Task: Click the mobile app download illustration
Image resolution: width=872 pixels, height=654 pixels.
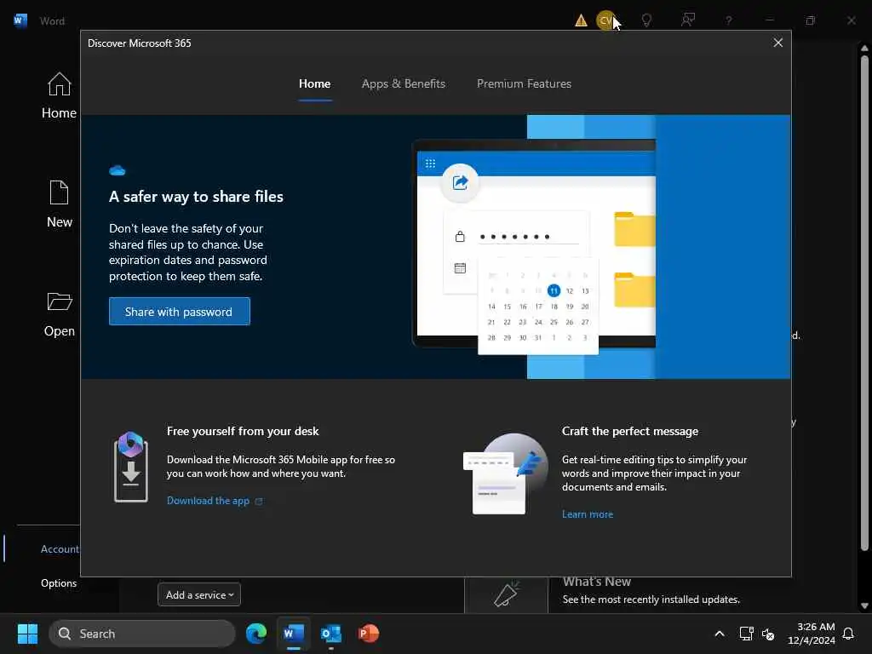Action: click(131, 468)
